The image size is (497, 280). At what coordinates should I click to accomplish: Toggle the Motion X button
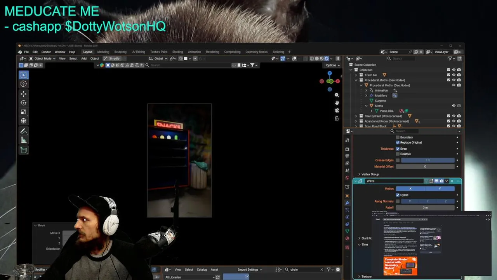pyautogui.click(x=410, y=189)
